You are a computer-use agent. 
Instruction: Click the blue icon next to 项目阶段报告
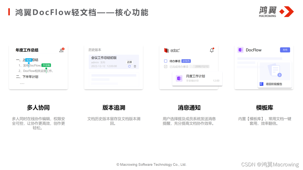[x=261, y=84]
